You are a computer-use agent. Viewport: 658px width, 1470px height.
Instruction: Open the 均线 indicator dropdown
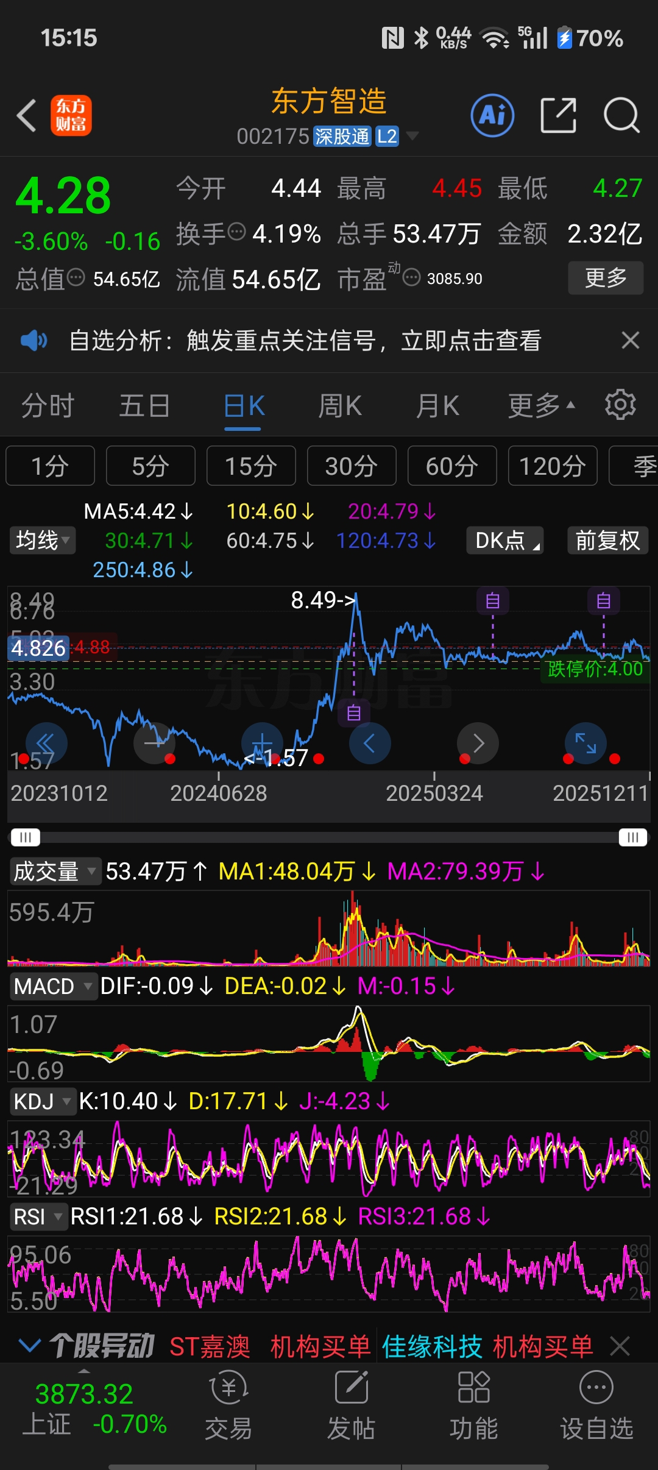click(x=43, y=540)
